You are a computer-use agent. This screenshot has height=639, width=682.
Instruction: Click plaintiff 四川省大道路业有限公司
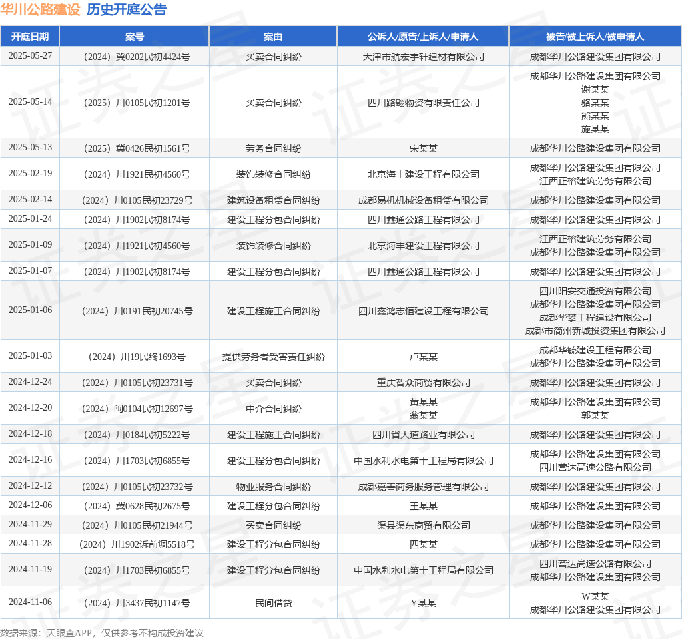tap(423, 435)
